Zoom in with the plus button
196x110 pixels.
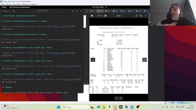point(105,16)
